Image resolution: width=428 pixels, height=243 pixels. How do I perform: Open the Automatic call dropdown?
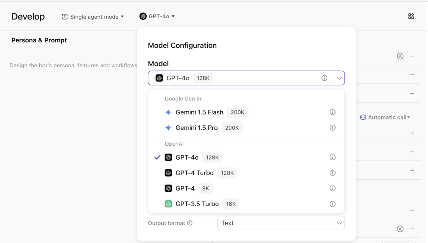pyautogui.click(x=385, y=117)
